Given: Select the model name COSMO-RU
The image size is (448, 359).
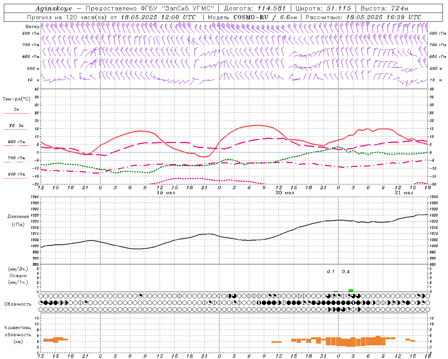Looking at the screenshot, I should coord(251,17).
